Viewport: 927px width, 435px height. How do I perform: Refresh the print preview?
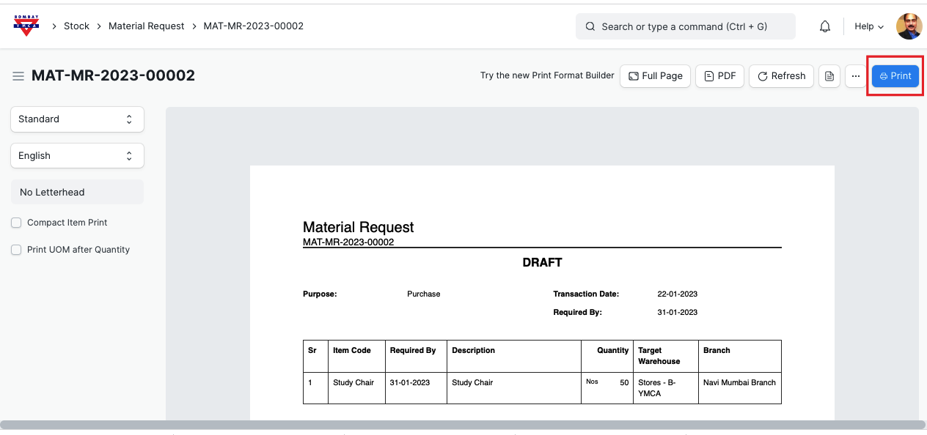781,76
